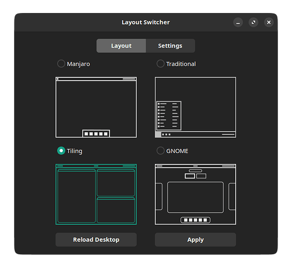Click the Manjaro layout preview image
This screenshot has height=270, width=292.
pyautogui.click(x=96, y=107)
